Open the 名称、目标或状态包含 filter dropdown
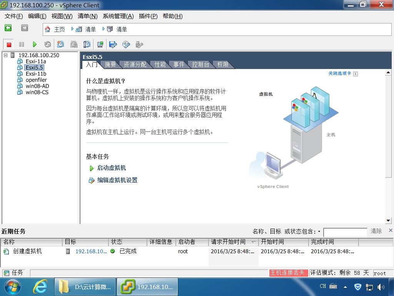 point(319,231)
